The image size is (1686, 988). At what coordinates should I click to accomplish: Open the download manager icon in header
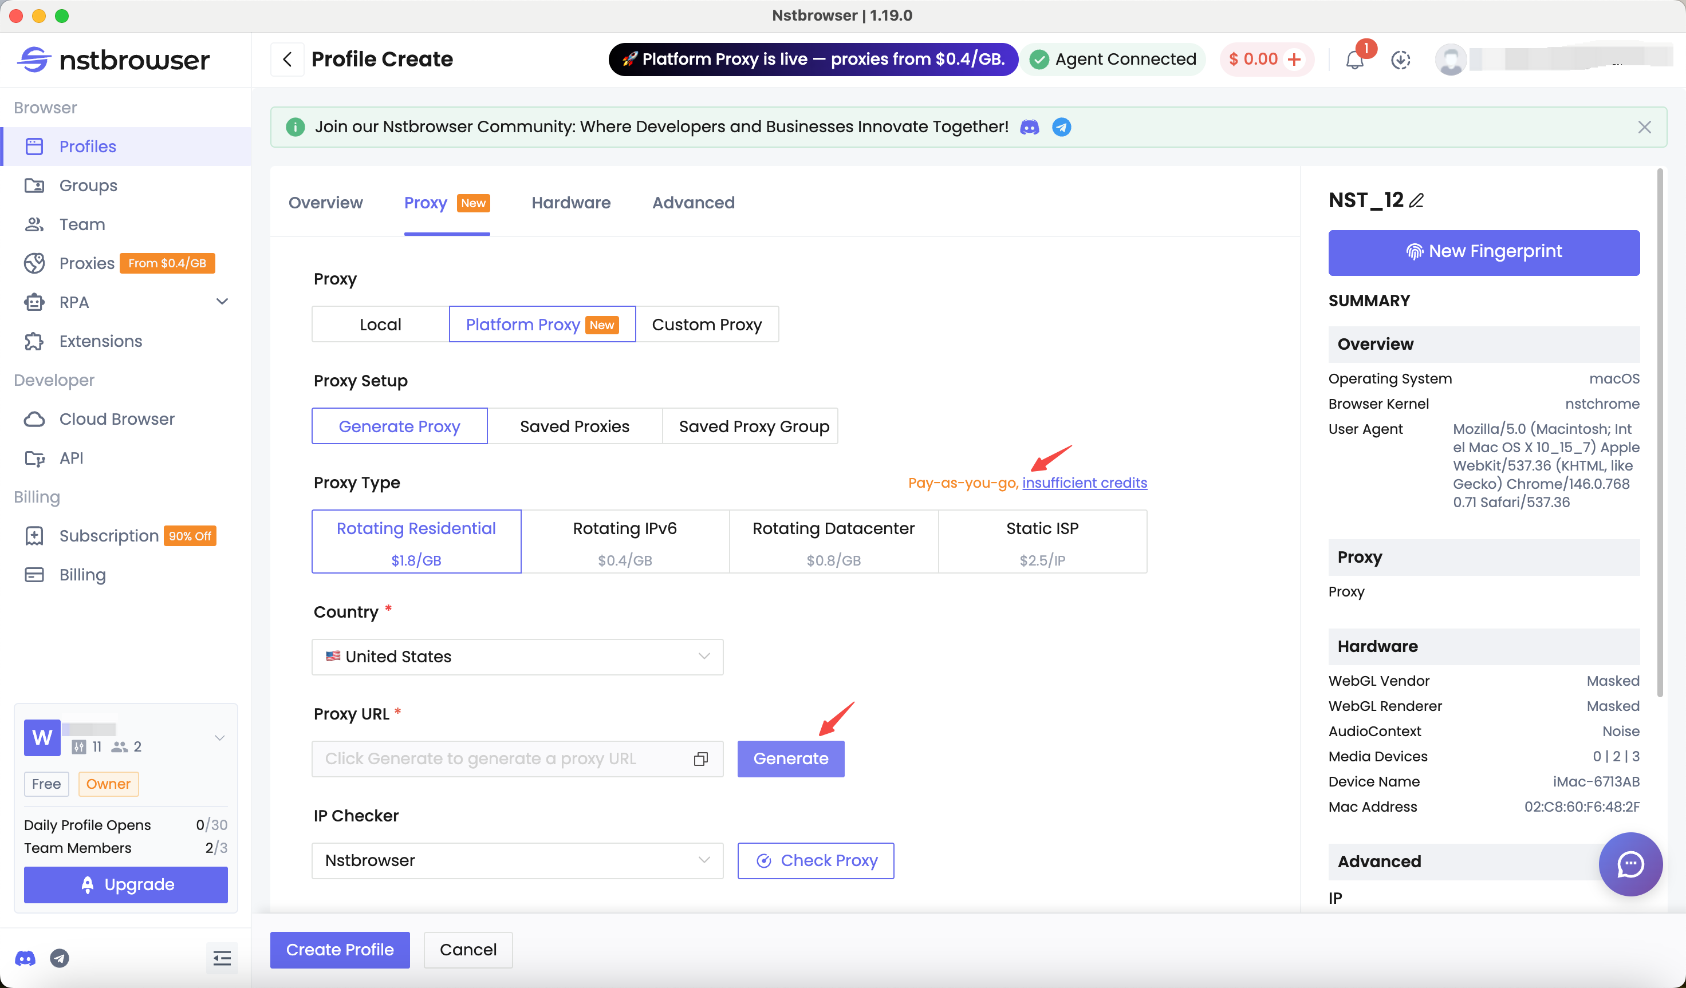pos(1400,60)
